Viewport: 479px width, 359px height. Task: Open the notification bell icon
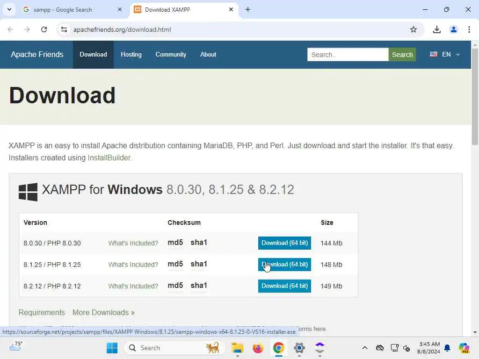pyautogui.click(x=447, y=348)
